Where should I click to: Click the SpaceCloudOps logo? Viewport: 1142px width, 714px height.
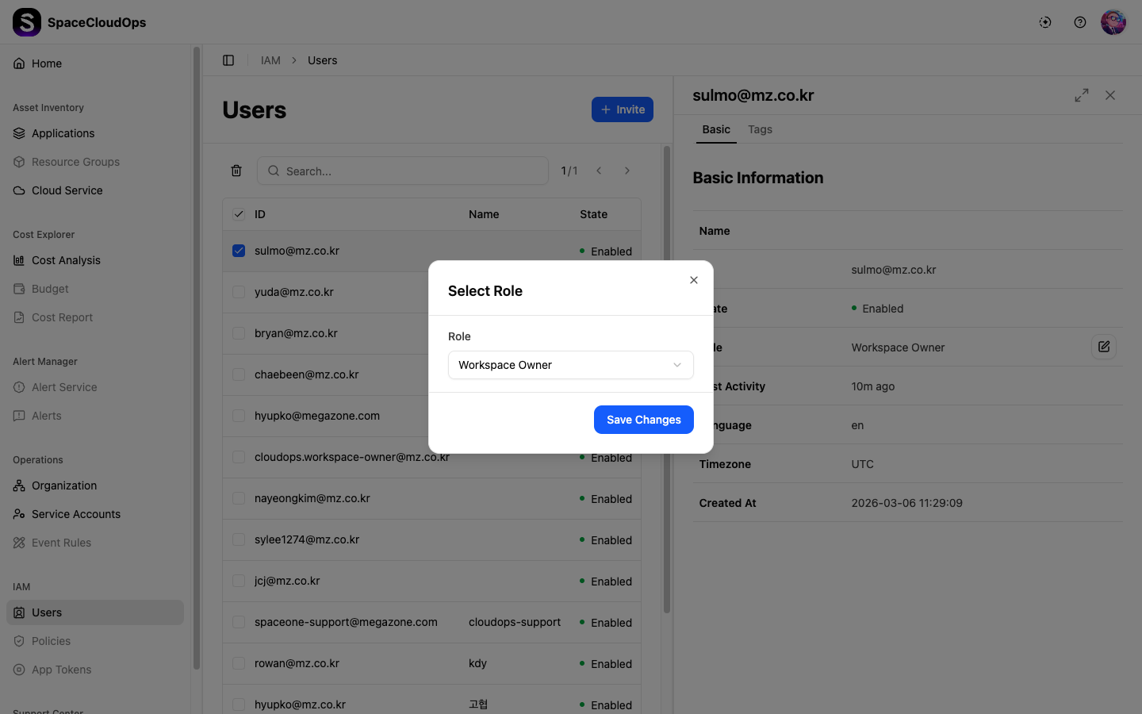(27, 22)
